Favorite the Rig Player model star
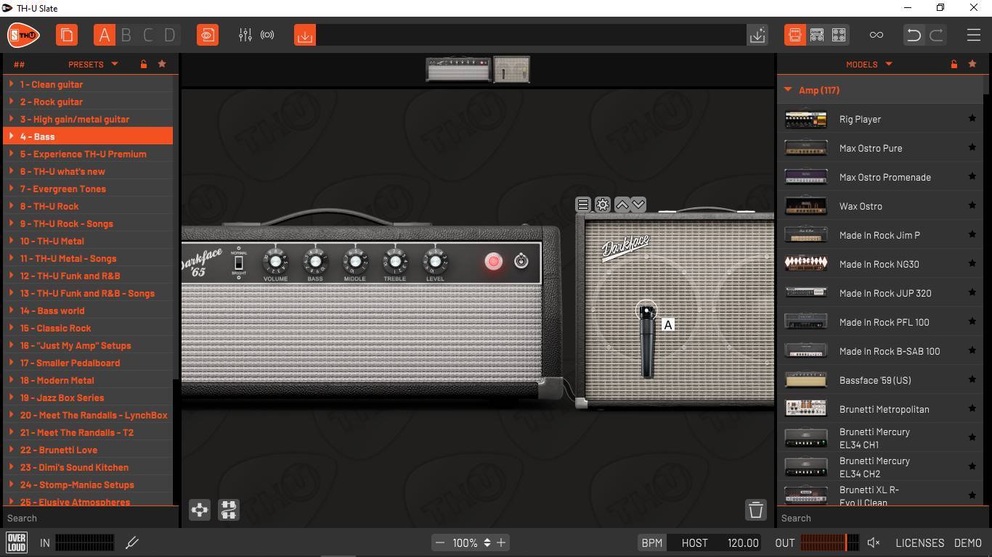The image size is (992, 557). [972, 118]
